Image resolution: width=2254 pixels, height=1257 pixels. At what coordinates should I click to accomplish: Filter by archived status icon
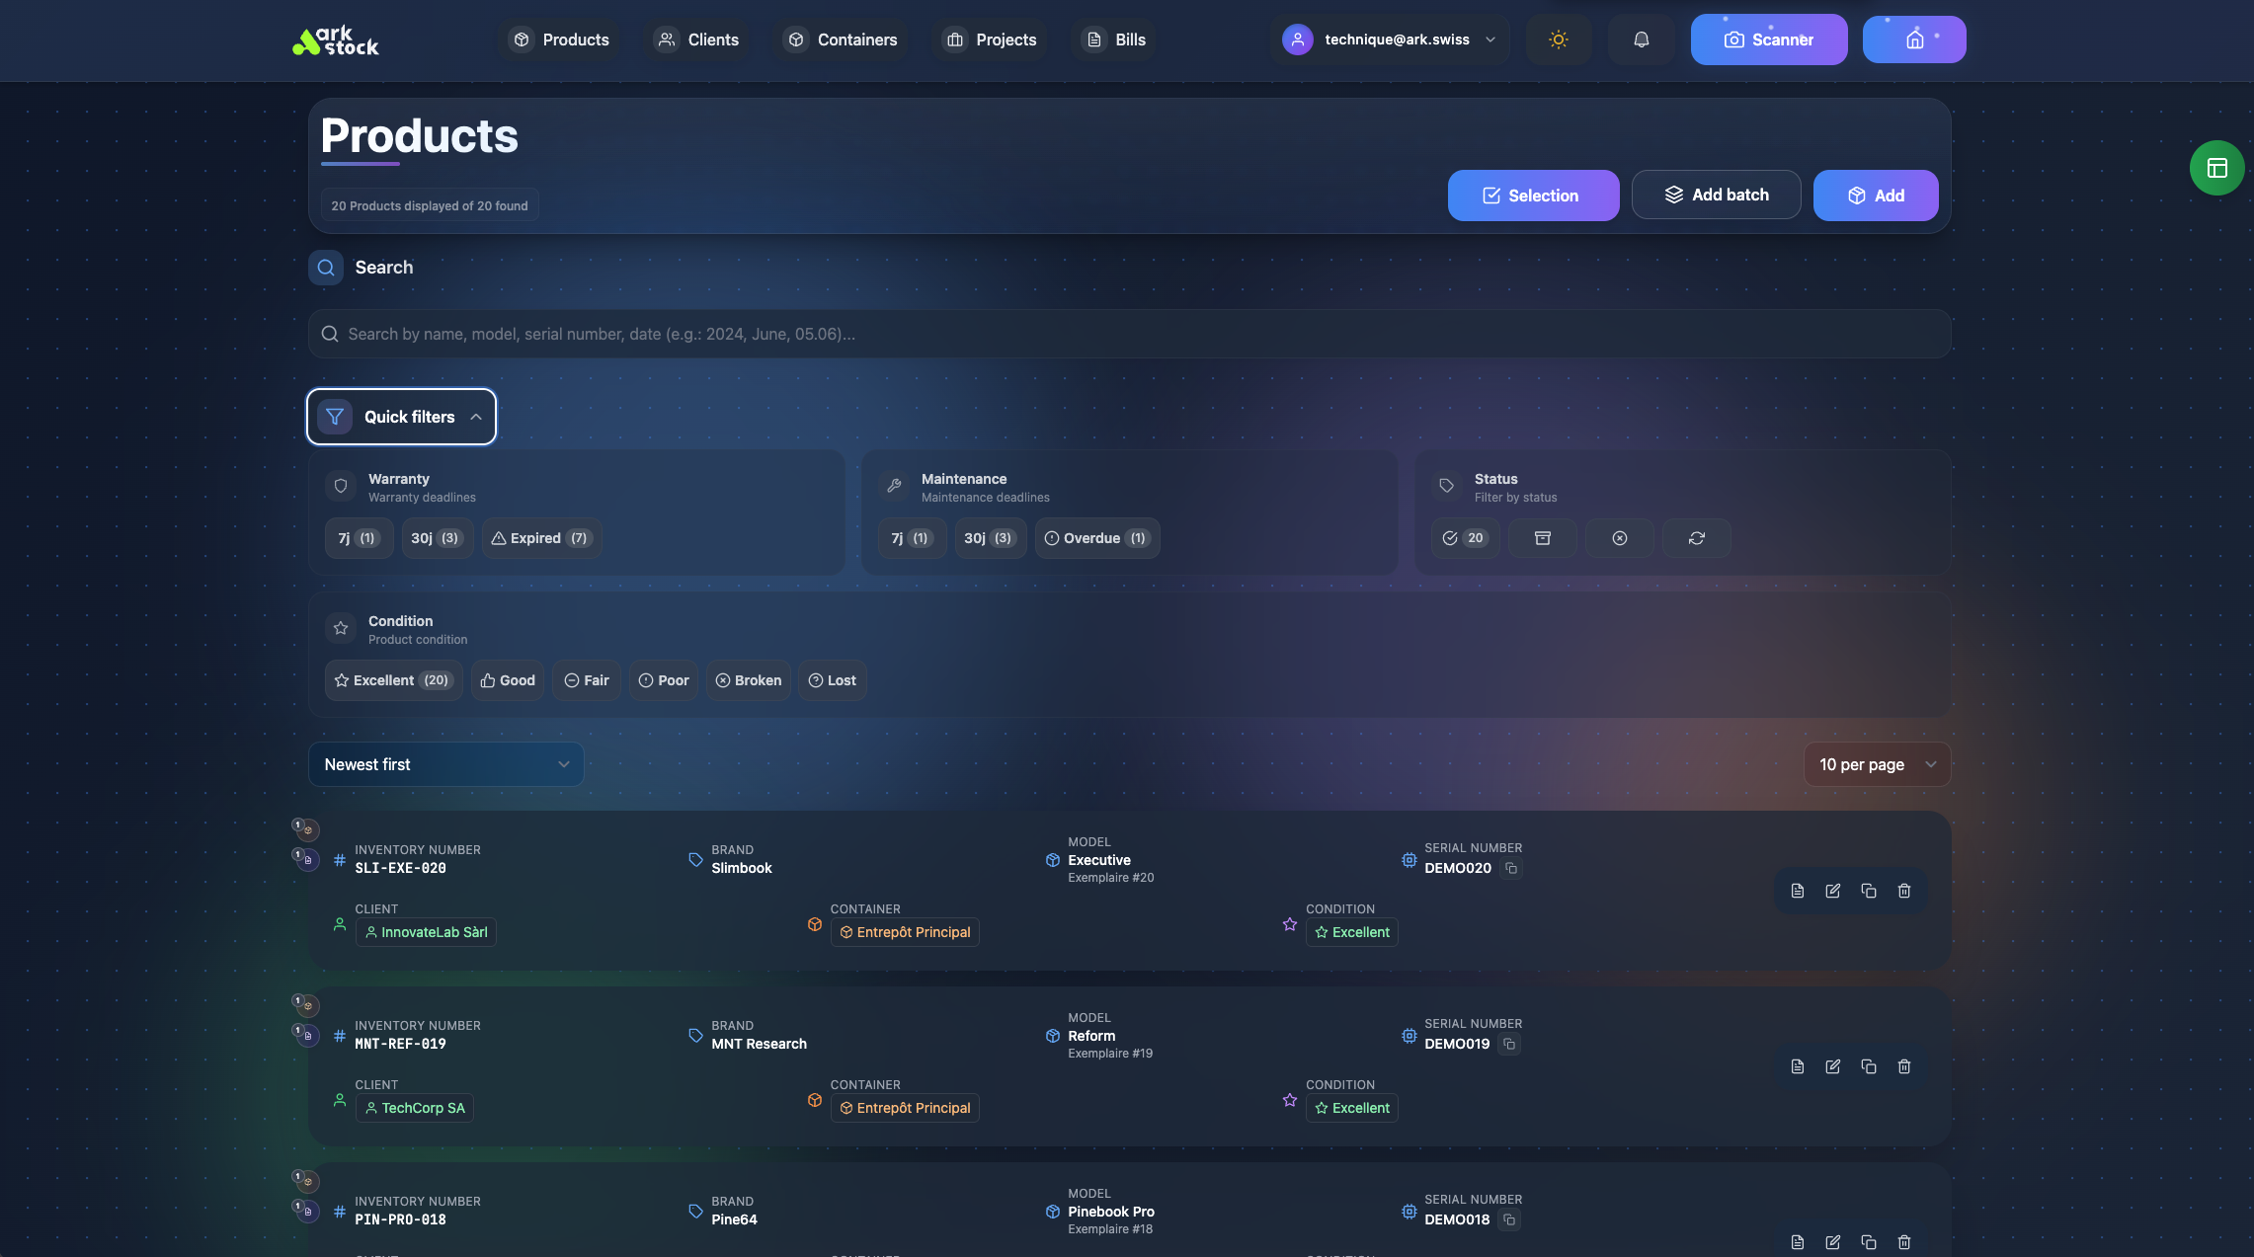tap(1542, 538)
